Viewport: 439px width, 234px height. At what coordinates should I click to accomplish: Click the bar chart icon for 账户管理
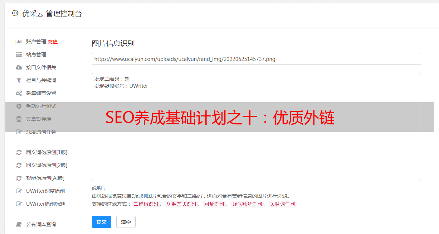tap(19, 42)
